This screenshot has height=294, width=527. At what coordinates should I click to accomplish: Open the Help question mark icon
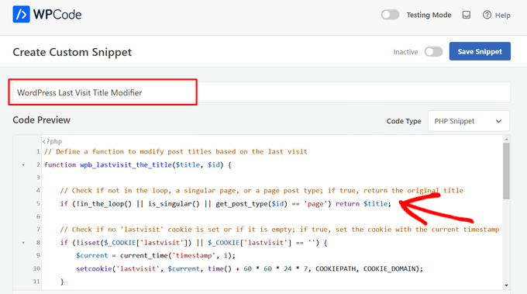tap(487, 15)
